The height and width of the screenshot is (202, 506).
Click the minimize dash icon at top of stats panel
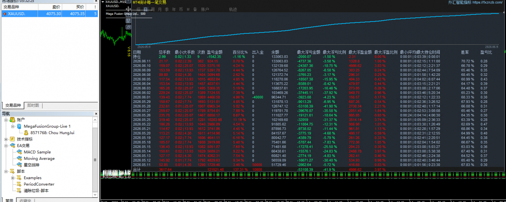(x=128, y=1)
